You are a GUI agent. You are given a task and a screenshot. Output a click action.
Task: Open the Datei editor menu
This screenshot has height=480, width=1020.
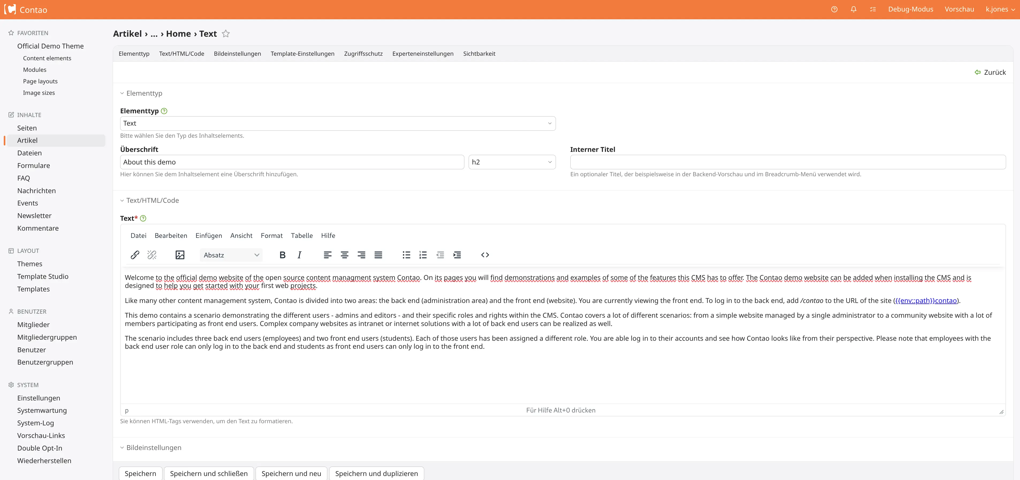(139, 235)
